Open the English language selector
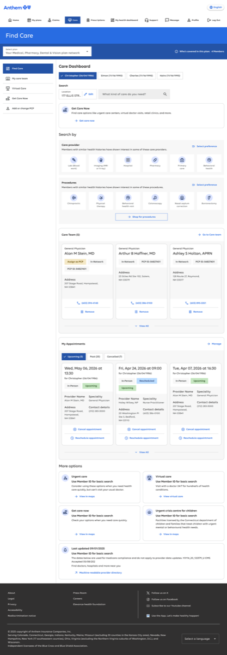227x655 pixels. tap(214, 7)
